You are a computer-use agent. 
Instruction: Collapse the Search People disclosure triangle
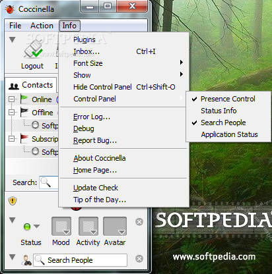point(13,257)
